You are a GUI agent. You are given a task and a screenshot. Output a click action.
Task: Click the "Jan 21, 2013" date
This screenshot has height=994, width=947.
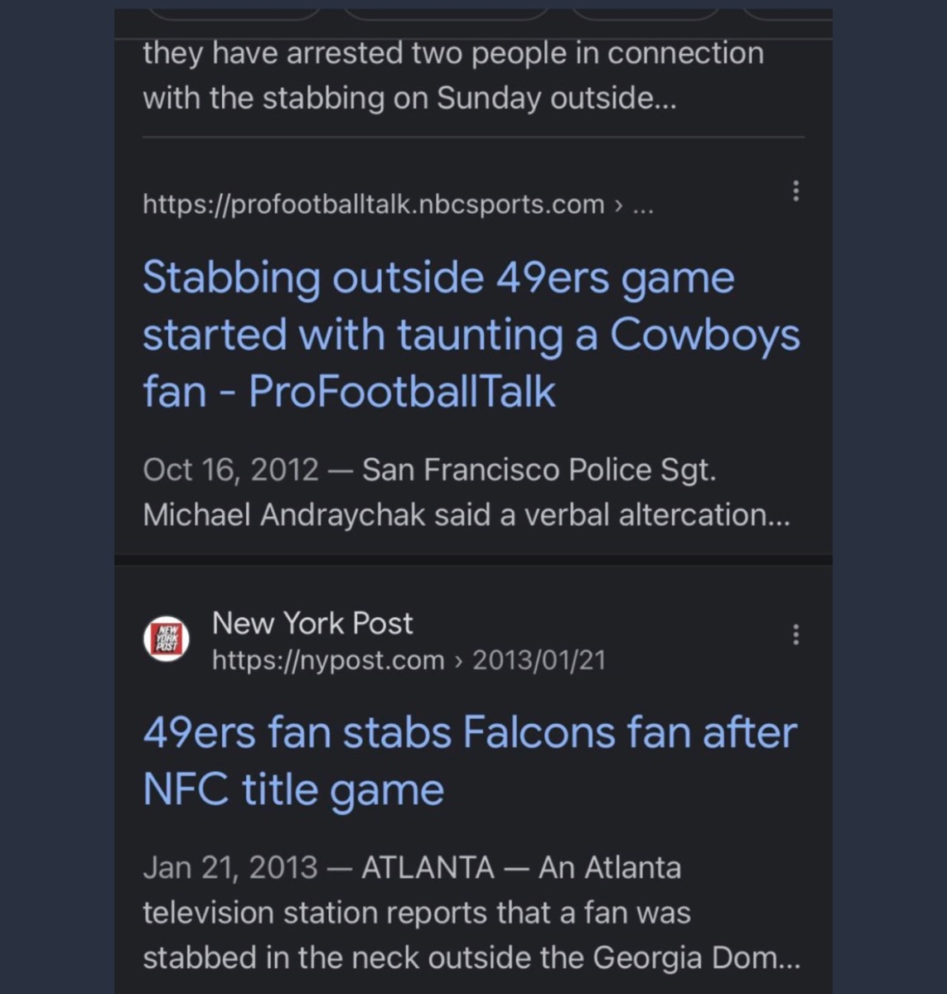[x=230, y=867]
